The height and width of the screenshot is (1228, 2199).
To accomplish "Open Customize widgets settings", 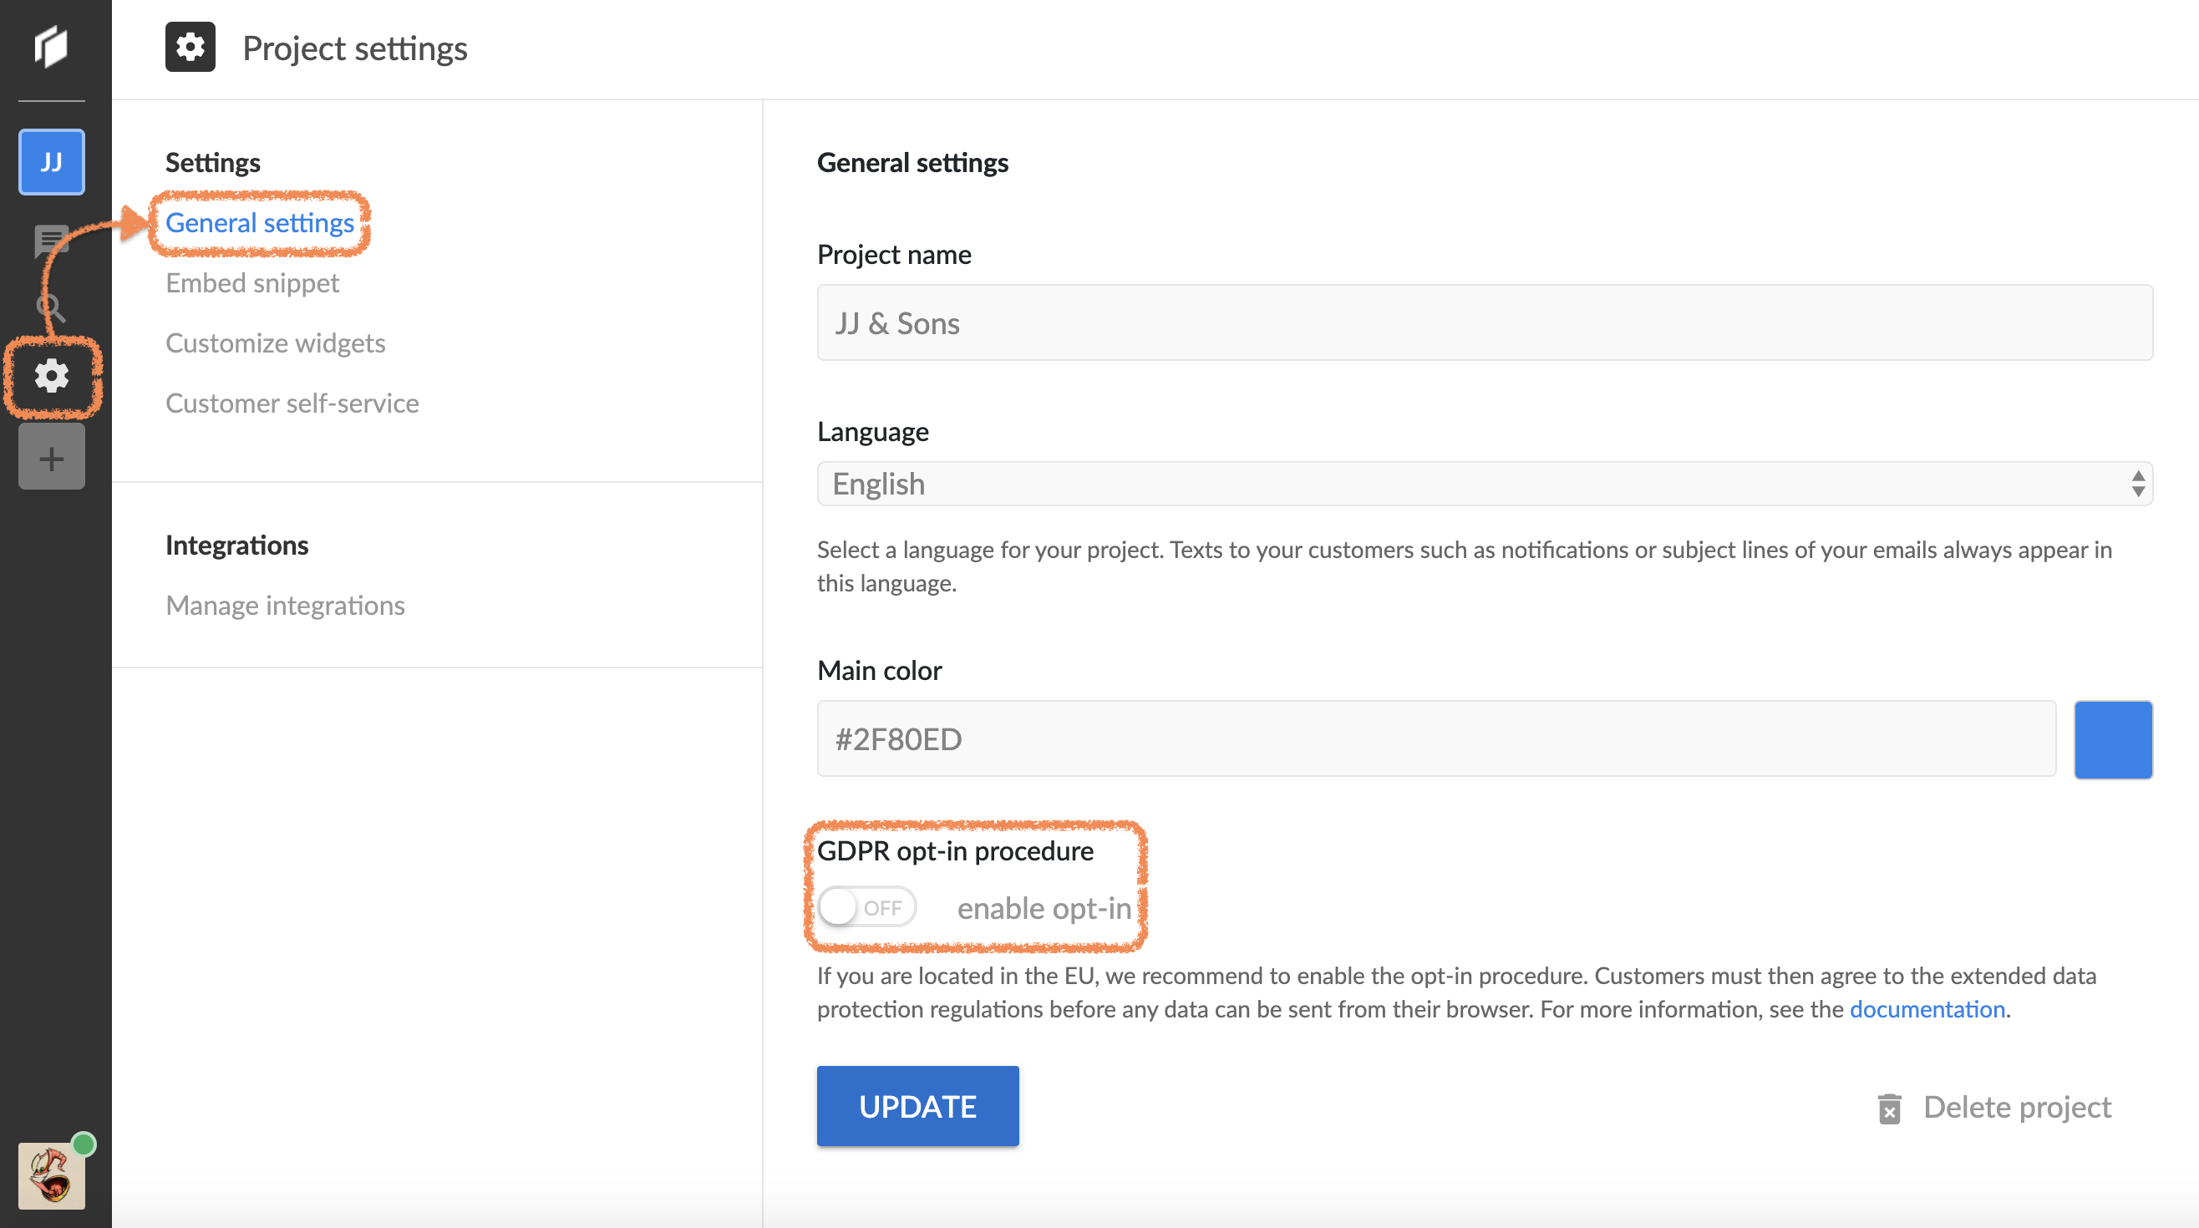I will [275, 343].
